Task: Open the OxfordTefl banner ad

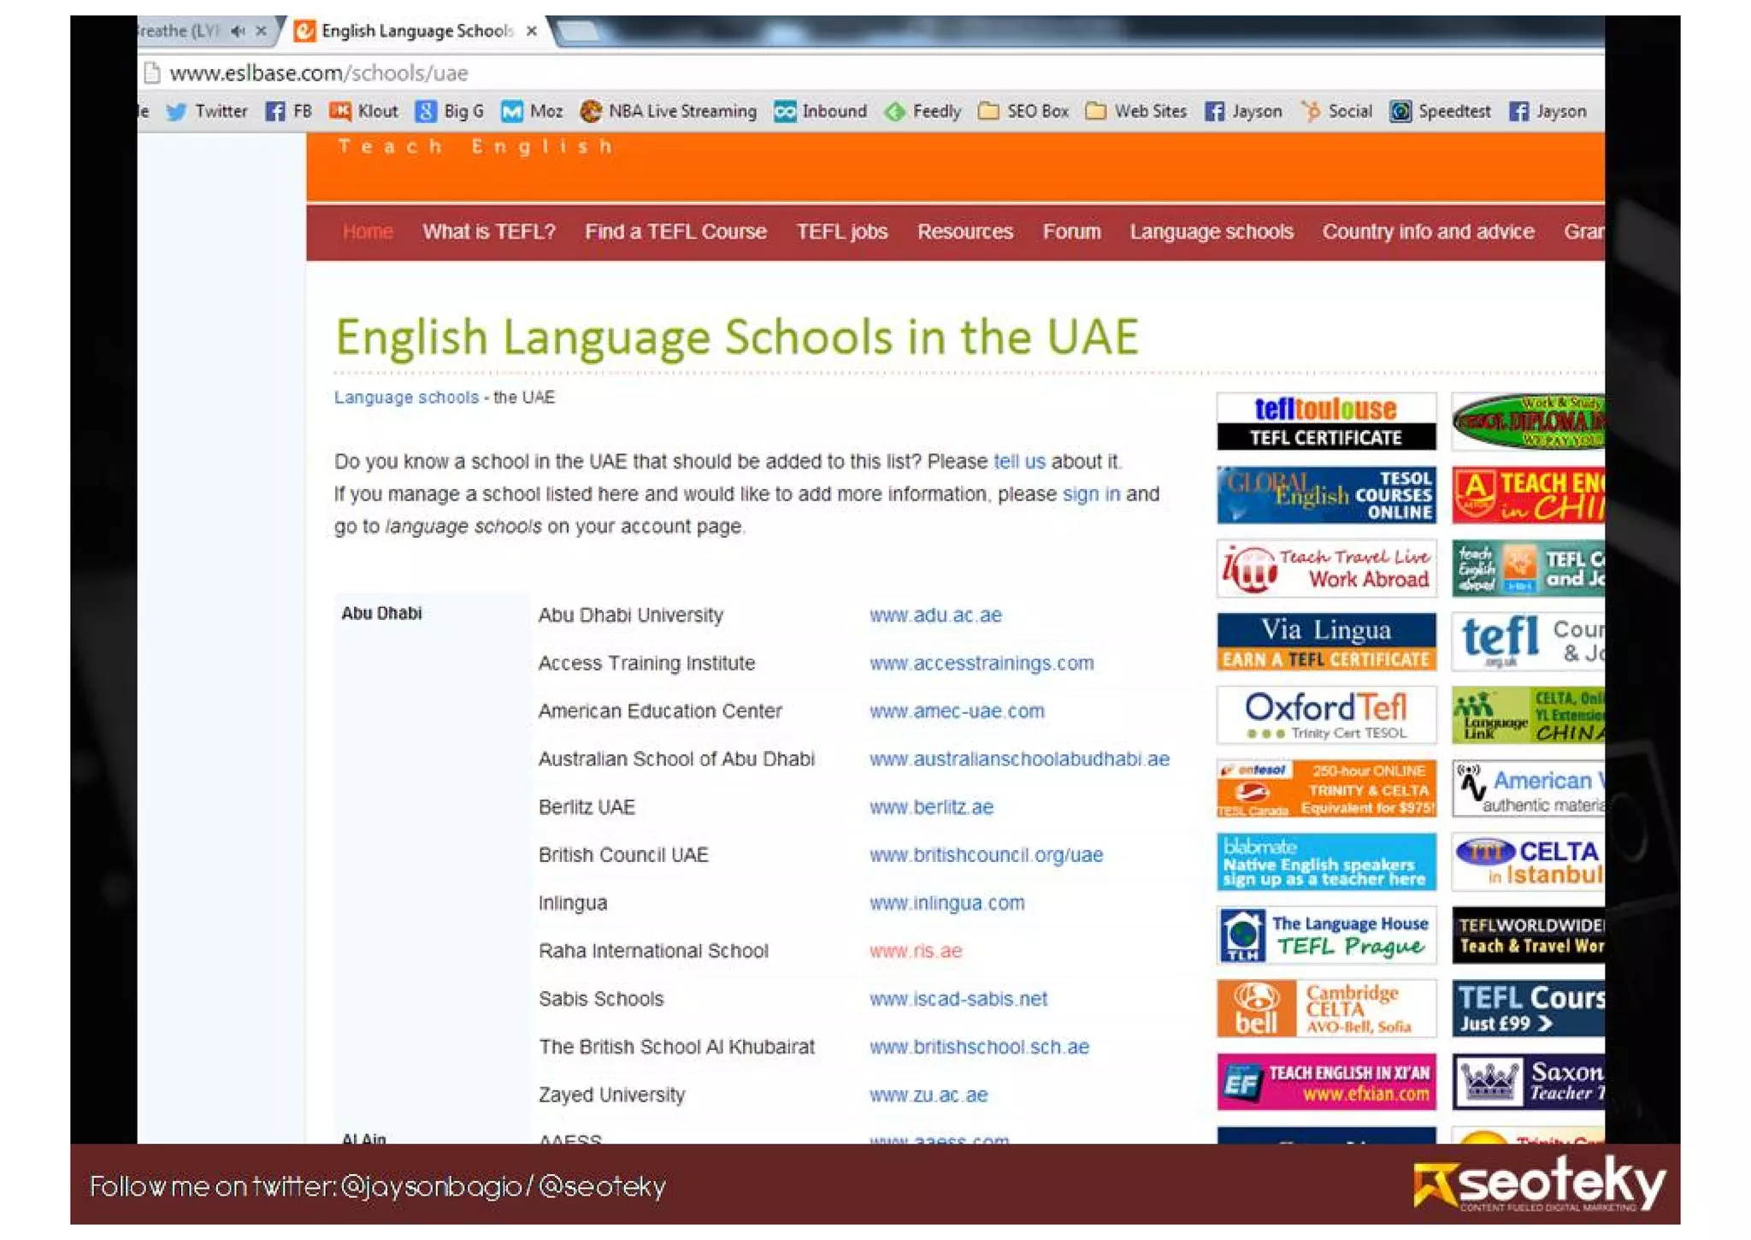Action: point(1325,715)
